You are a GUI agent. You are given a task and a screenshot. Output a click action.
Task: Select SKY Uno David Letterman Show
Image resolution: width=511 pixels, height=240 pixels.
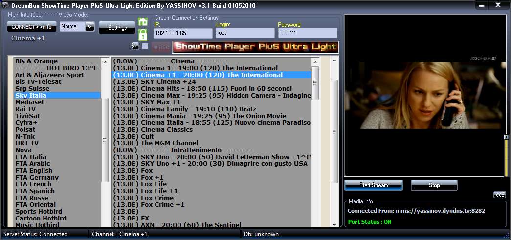211,157
